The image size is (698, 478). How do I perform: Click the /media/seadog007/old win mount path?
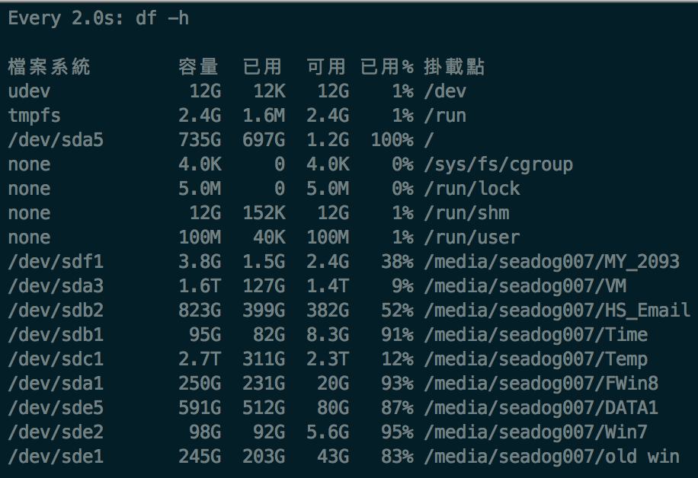click(x=552, y=457)
